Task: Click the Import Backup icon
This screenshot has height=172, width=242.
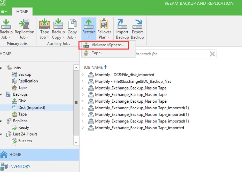Action: [122, 25]
